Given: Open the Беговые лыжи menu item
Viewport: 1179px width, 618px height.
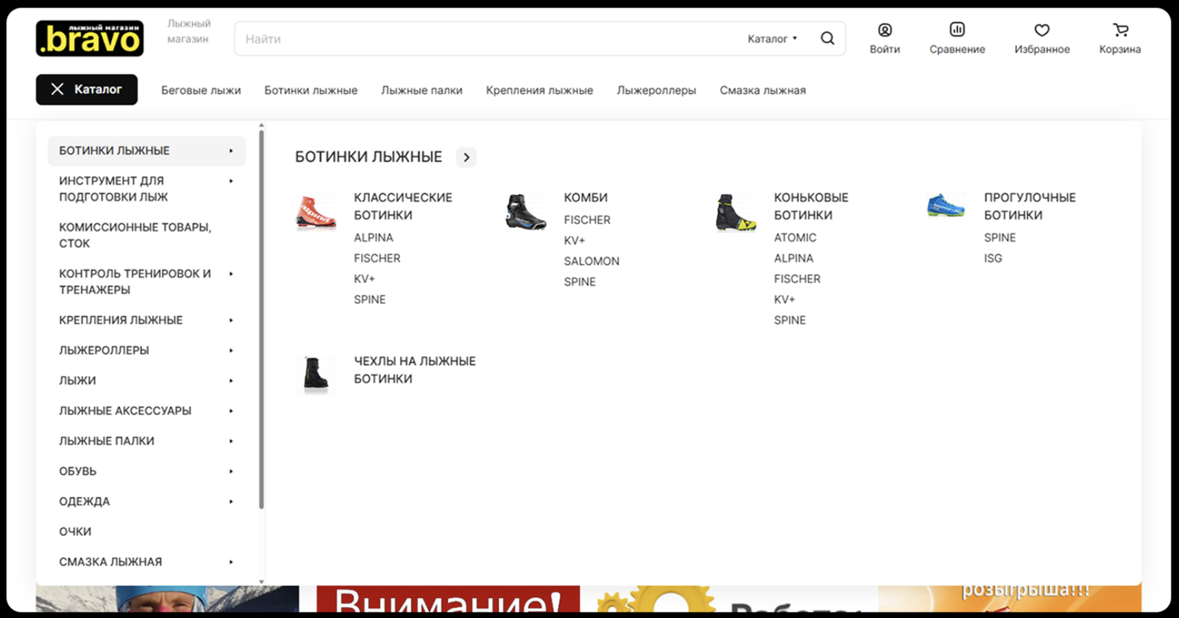Looking at the screenshot, I should [x=200, y=90].
